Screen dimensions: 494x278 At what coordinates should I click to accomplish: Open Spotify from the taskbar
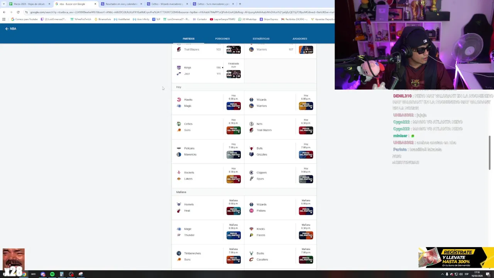click(52, 274)
